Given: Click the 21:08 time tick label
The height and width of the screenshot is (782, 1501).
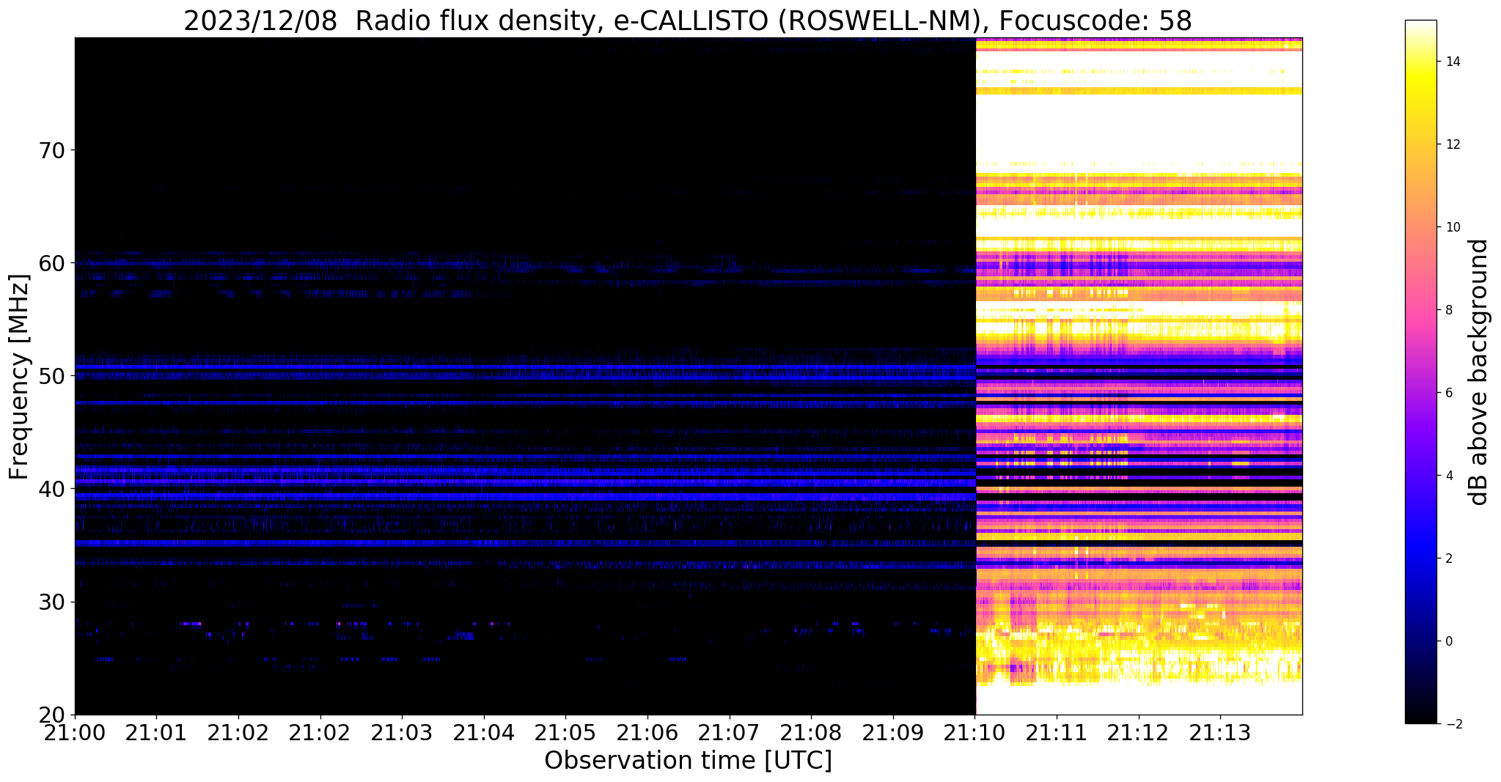Looking at the screenshot, I should point(811,731).
